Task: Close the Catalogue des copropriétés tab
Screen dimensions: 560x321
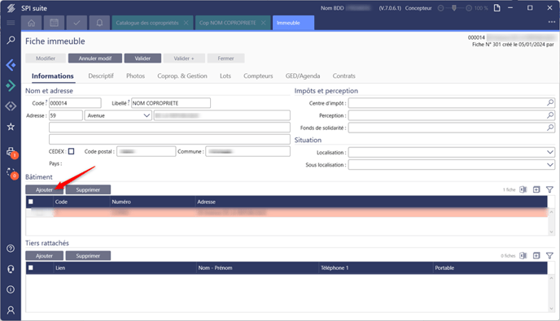Action: [186, 23]
